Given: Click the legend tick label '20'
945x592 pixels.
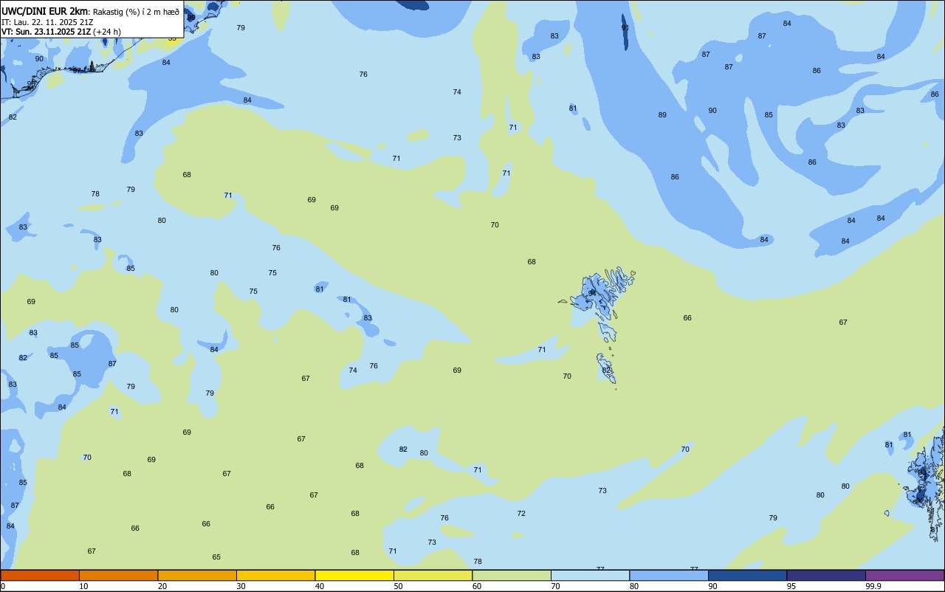Looking at the screenshot, I should point(162,586).
